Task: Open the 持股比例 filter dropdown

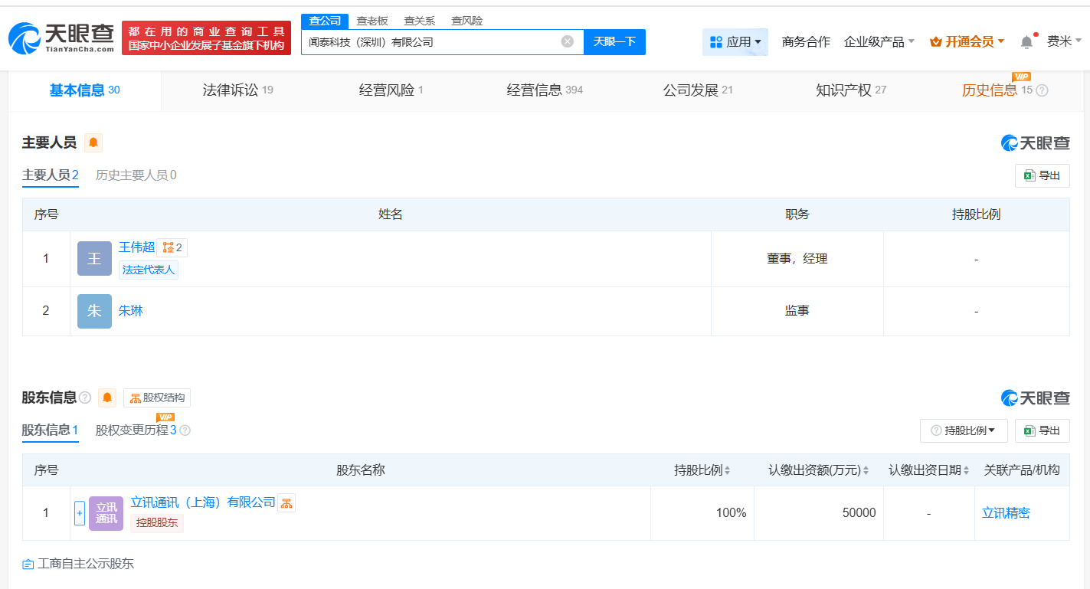Action: pos(964,430)
